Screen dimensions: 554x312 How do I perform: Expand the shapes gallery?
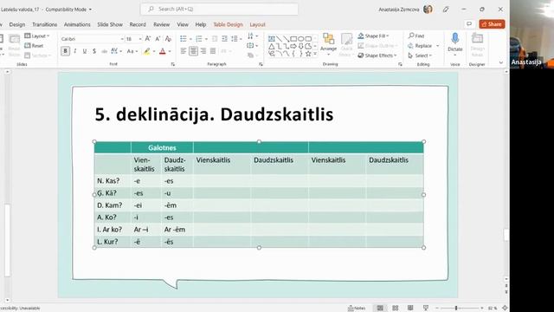coord(315,54)
